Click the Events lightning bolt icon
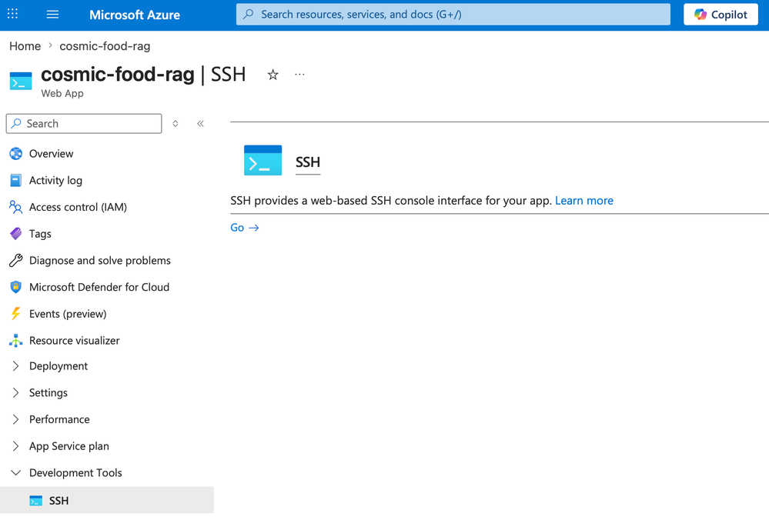 pos(15,314)
